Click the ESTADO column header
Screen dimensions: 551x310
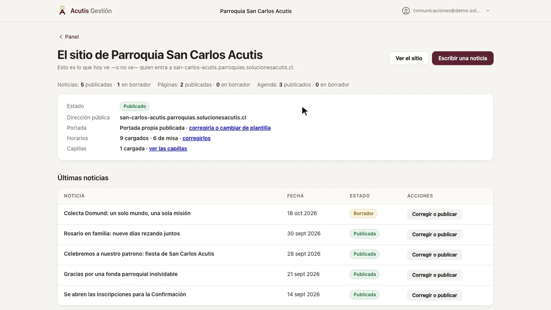click(360, 196)
